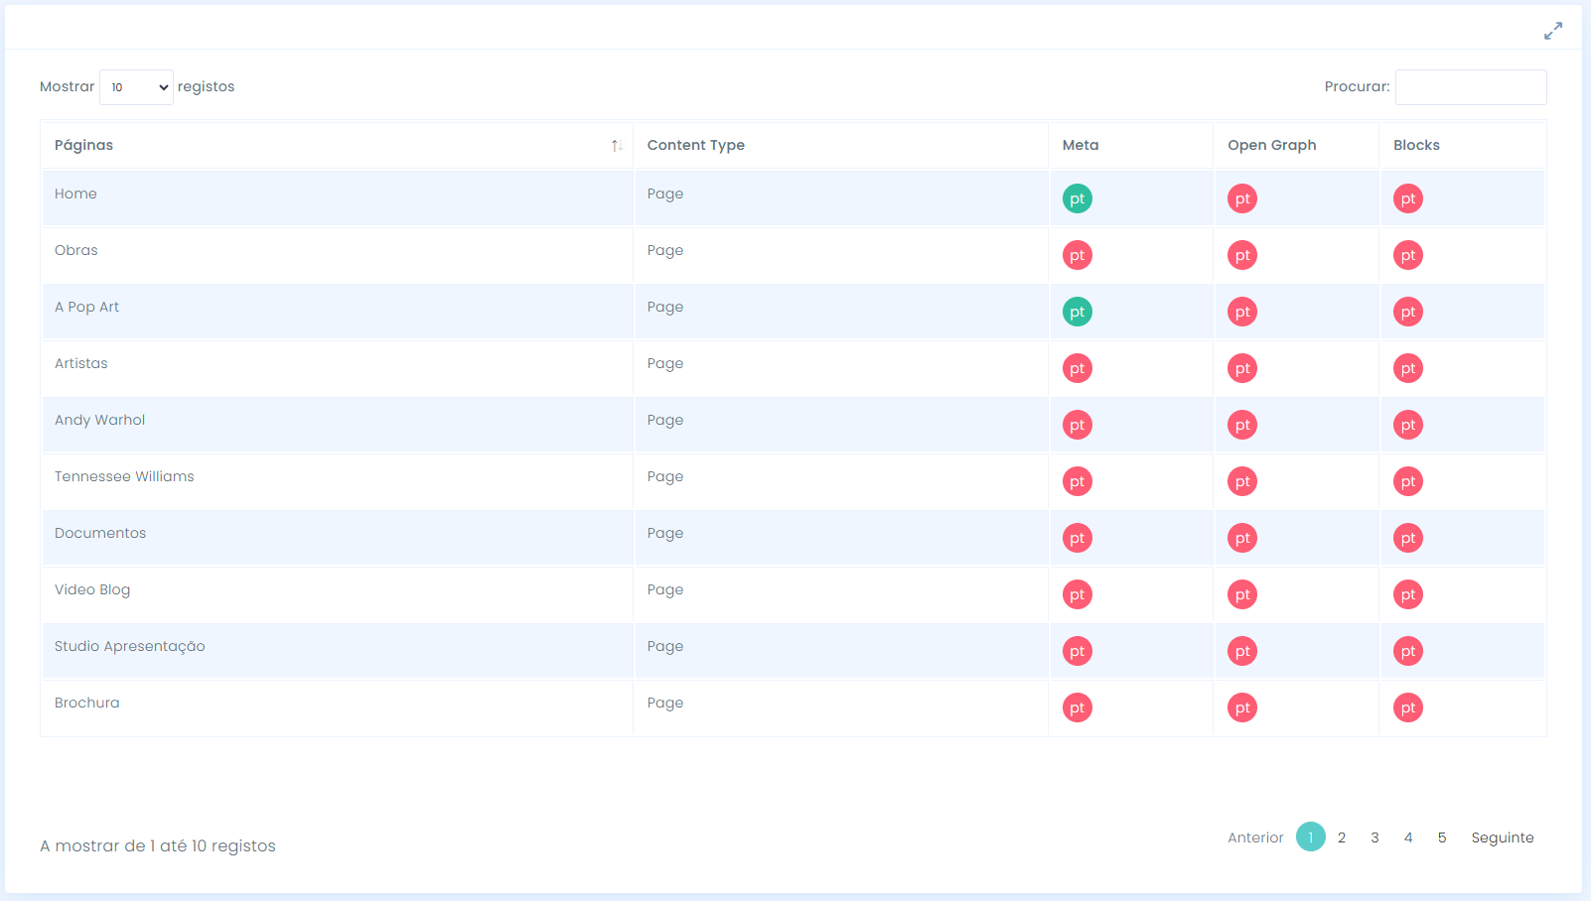
Task: Click the pt Meta badge for Andy Warhol
Action: 1077,425
